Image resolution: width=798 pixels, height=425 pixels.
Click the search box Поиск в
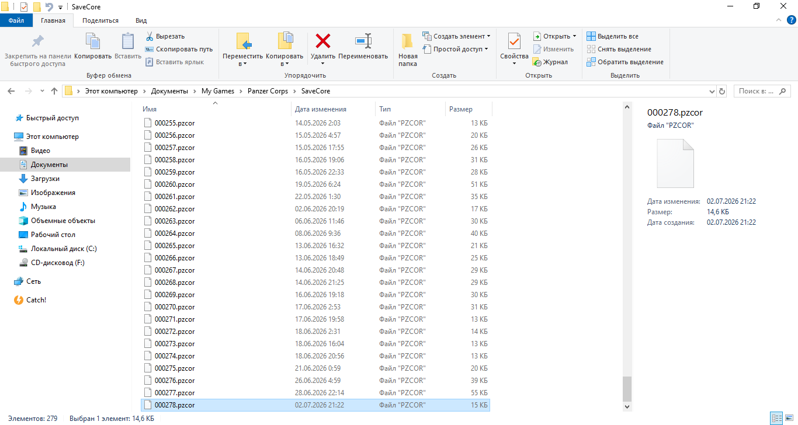(762, 91)
